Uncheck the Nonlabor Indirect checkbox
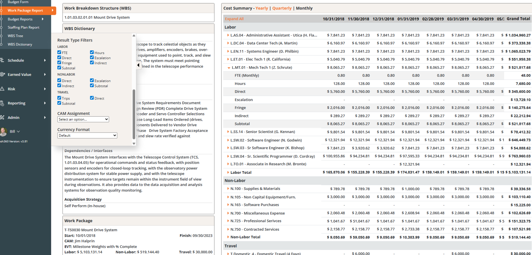This screenshot has height=255, width=532. tap(59, 86)
